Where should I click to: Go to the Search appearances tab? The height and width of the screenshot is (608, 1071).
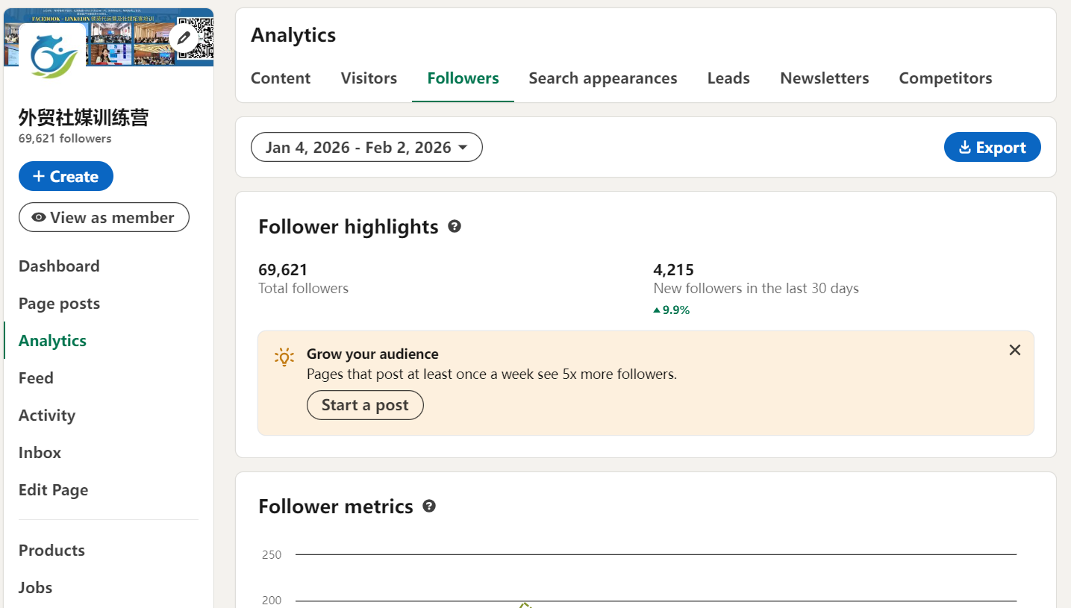tap(603, 78)
